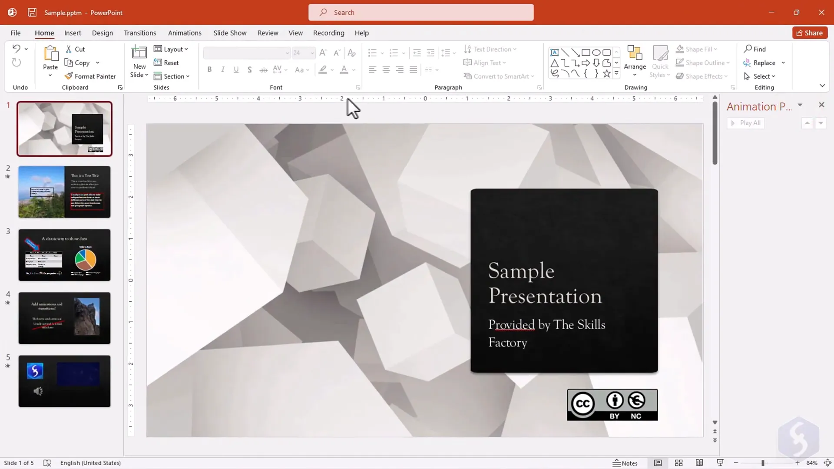Screen dimensions: 834x469
Task: Expand the Section dropdown
Action: 172,76
